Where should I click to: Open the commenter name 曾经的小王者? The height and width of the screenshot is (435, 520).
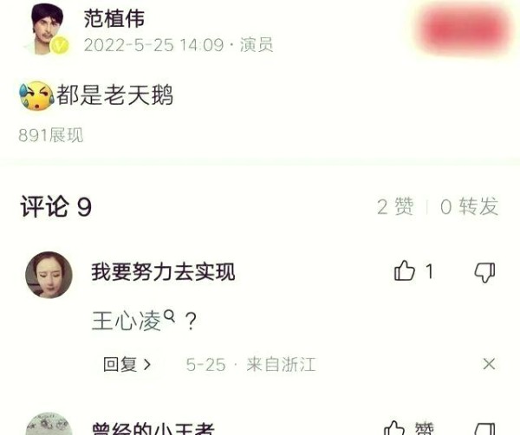pos(153,428)
